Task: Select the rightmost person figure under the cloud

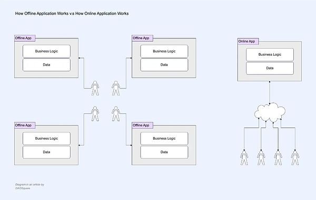Action: (295, 158)
